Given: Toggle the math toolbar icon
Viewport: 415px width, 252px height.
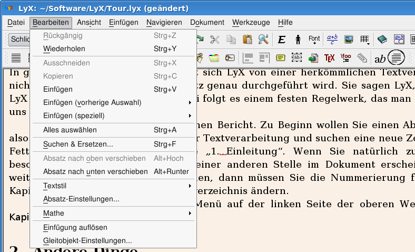Looking at the screenshot, I should point(399,40).
